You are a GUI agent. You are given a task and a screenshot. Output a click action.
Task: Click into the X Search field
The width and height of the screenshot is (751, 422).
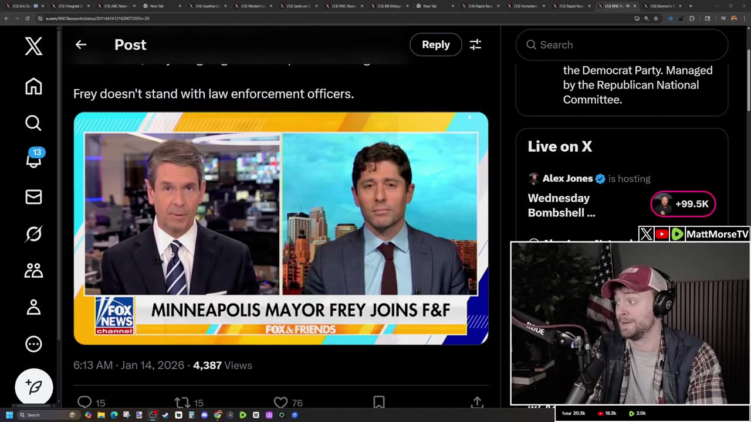click(x=622, y=45)
